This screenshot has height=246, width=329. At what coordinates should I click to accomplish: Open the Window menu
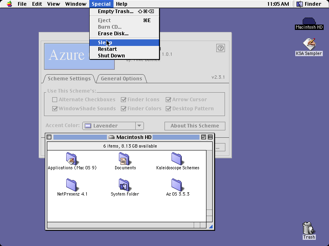[x=76, y=4]
